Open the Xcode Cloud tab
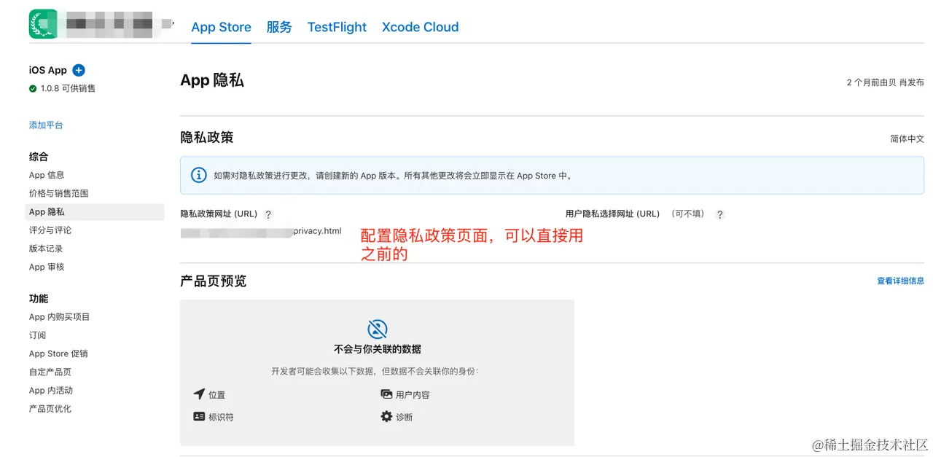The height and width of the screenshot is (457, 933). [x=421, y=27]
